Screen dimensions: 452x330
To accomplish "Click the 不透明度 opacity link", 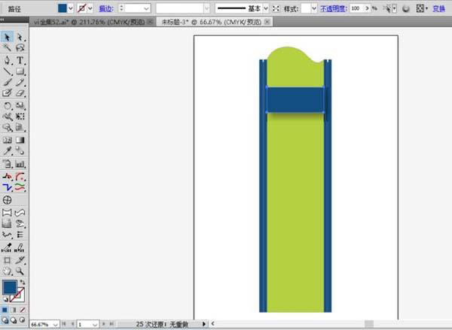I will click(x=333, y=8).
